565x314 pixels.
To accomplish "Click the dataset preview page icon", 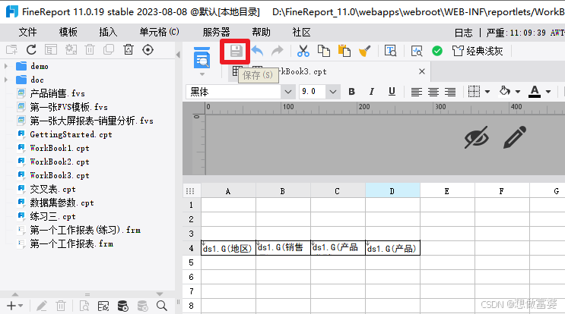I will (84, 306).
